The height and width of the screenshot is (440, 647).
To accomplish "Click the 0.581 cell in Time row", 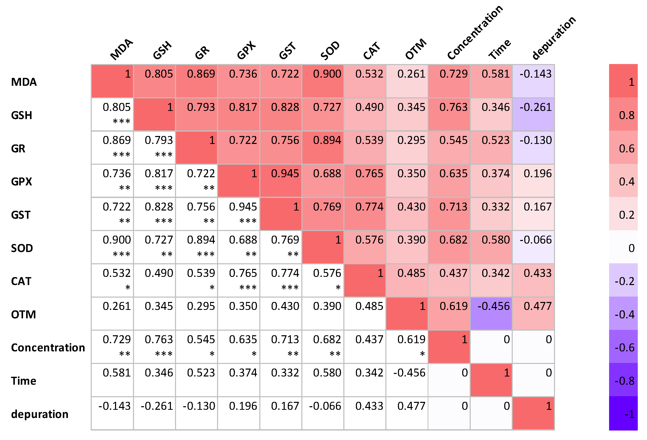I will [x=112, y=380].
